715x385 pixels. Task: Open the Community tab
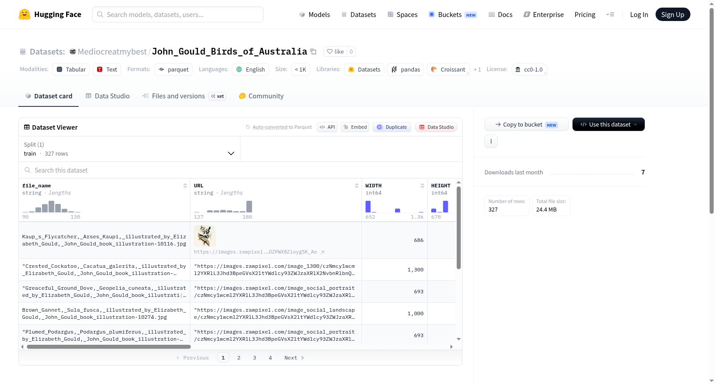point(261,96)
